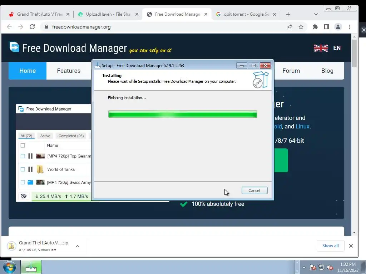Reload the current page

[32, 27]
